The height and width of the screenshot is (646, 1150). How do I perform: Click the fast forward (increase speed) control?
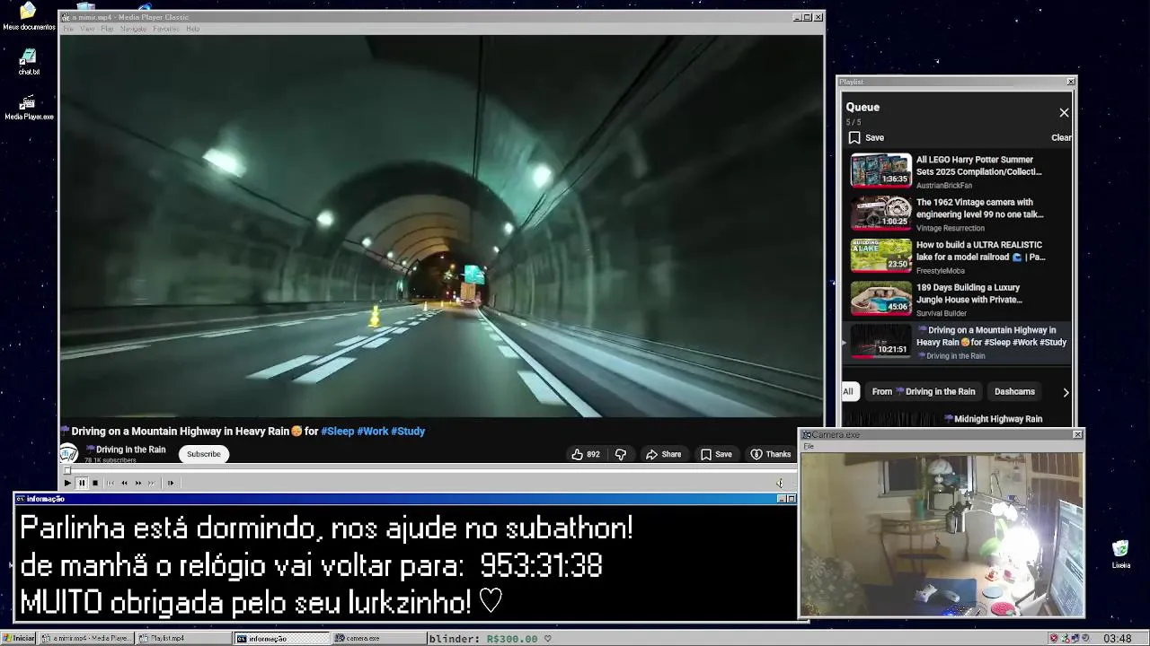coord(138,483)
